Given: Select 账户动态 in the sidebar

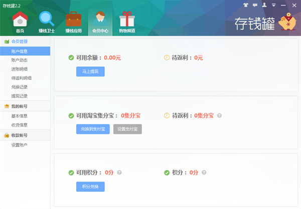Looking at the screenshot, I should point(19,60).
